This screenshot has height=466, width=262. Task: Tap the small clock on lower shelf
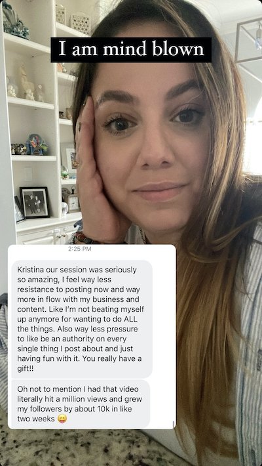click(73, 203)
